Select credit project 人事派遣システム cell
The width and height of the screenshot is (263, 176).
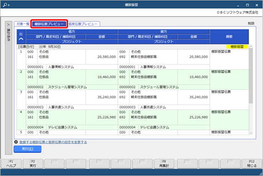(x=174, y=107)
